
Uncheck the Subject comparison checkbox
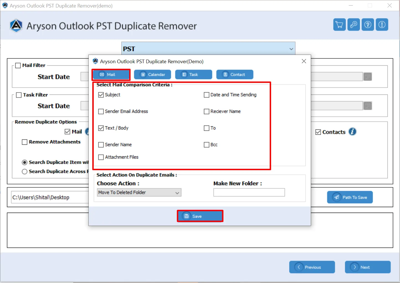(x=101, y=95)
